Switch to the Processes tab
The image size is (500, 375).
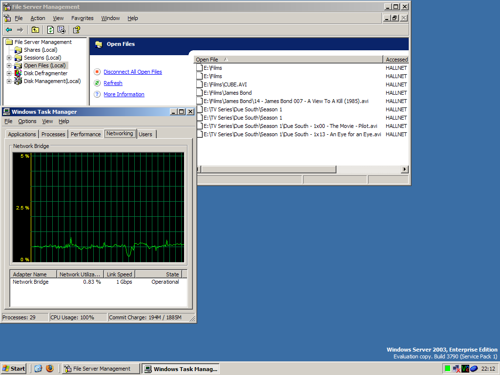tap(53, 134)
